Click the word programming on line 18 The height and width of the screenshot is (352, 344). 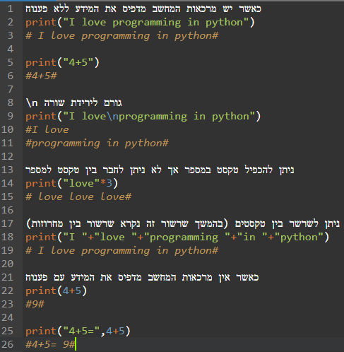tap(184, 237)
